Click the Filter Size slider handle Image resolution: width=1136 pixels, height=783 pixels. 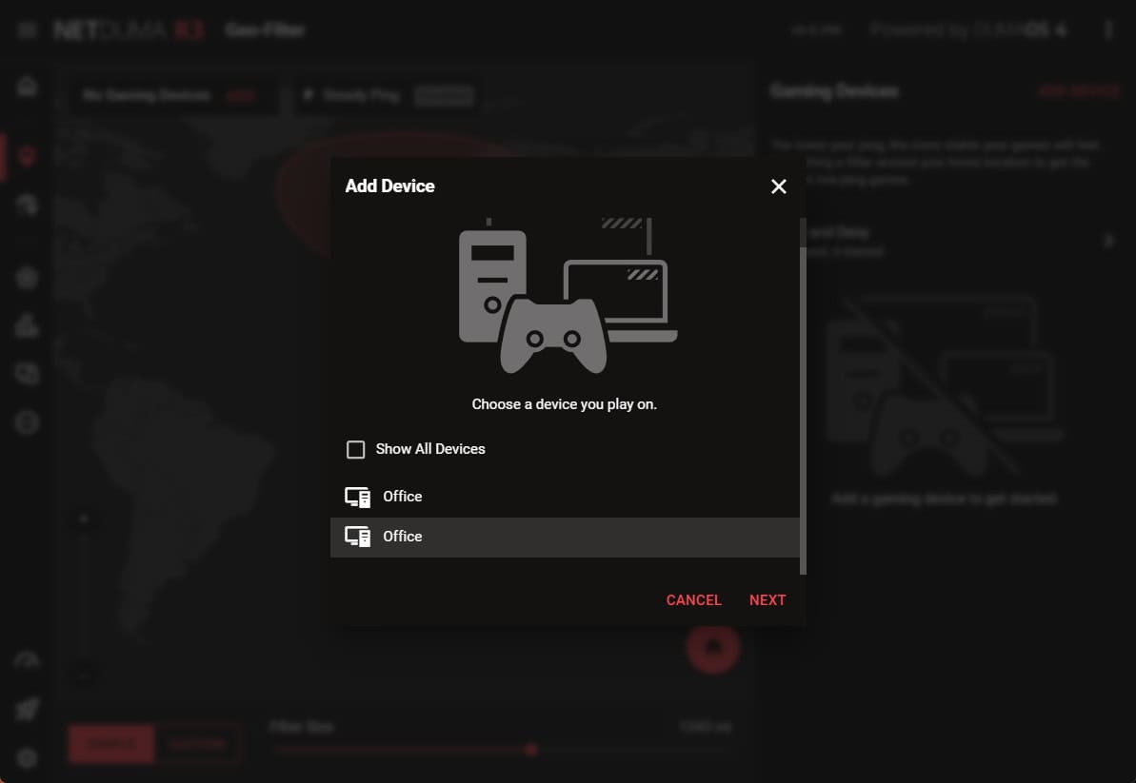(x=531, y=750)
